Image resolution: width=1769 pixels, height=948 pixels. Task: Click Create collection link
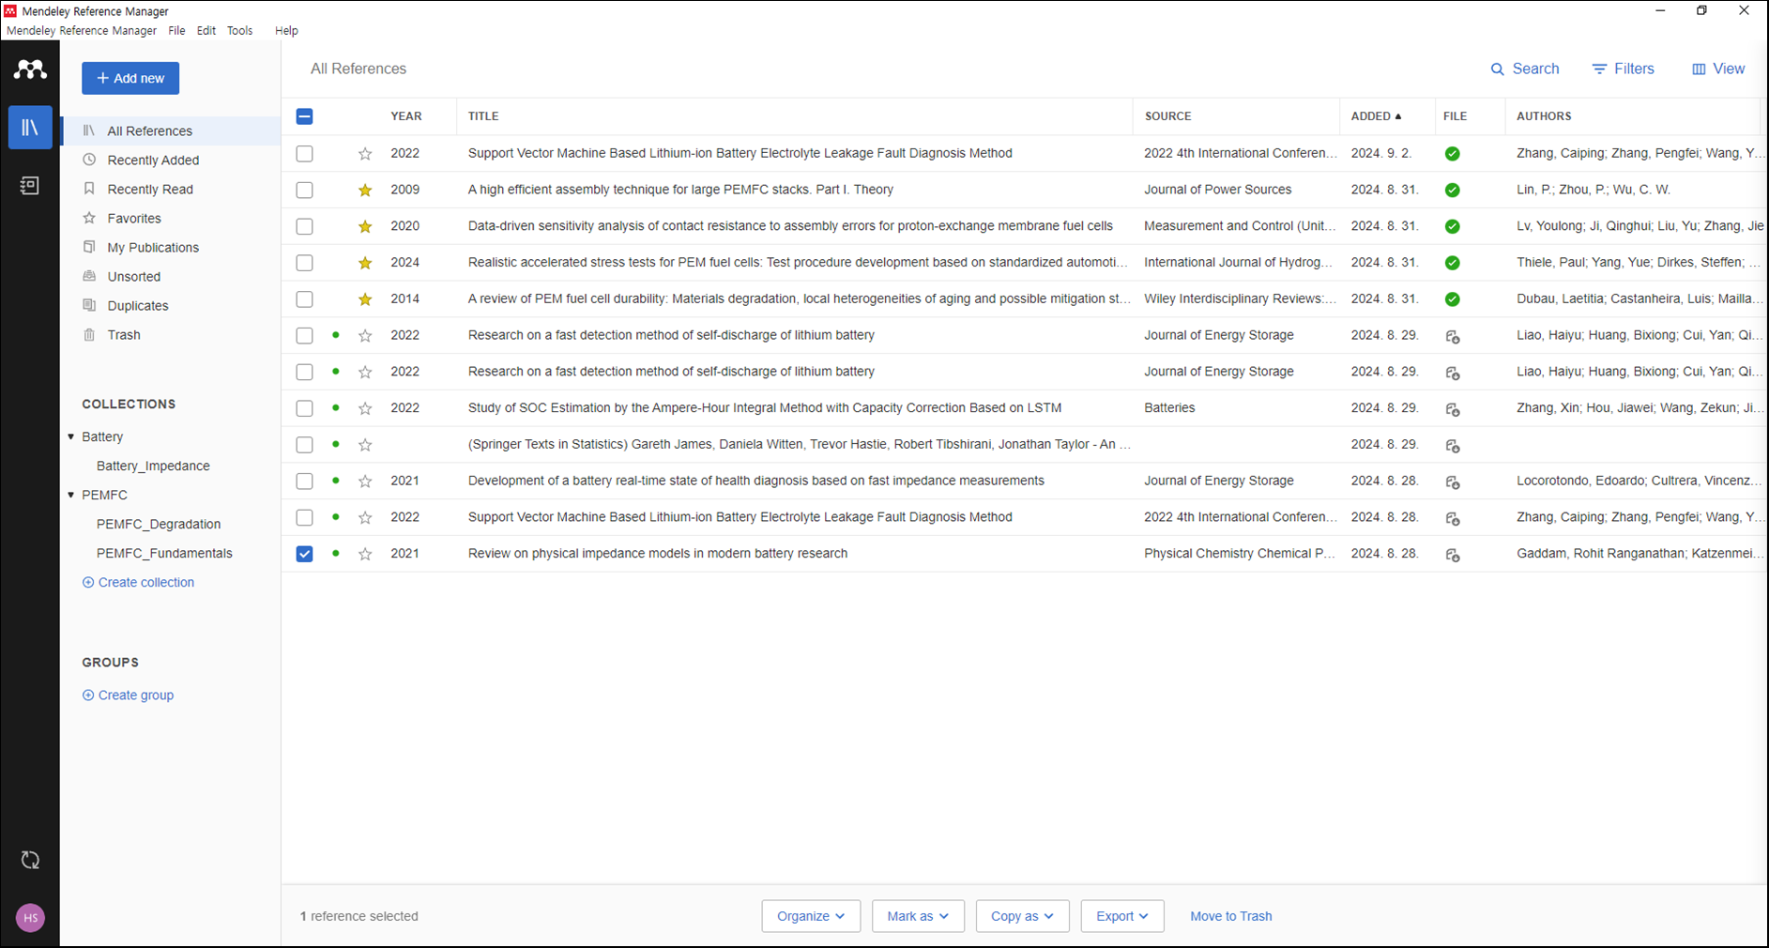tap(138, 582)
